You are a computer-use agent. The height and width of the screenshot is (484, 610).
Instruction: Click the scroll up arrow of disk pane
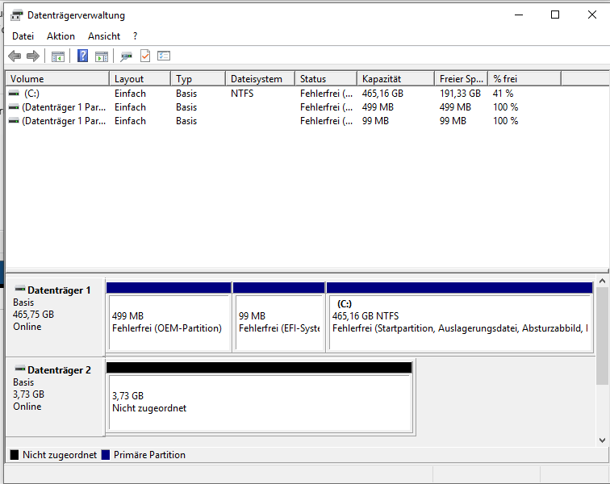602,281
